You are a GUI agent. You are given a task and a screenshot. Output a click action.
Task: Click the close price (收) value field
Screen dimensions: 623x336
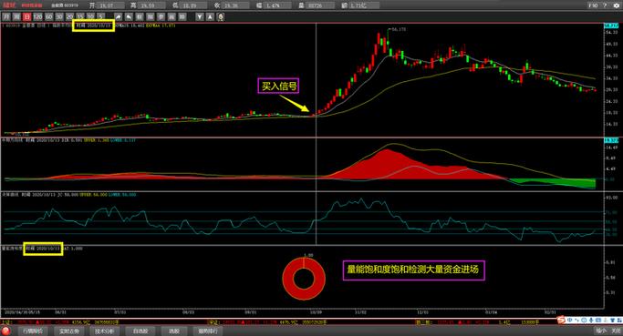click(235, 5)
